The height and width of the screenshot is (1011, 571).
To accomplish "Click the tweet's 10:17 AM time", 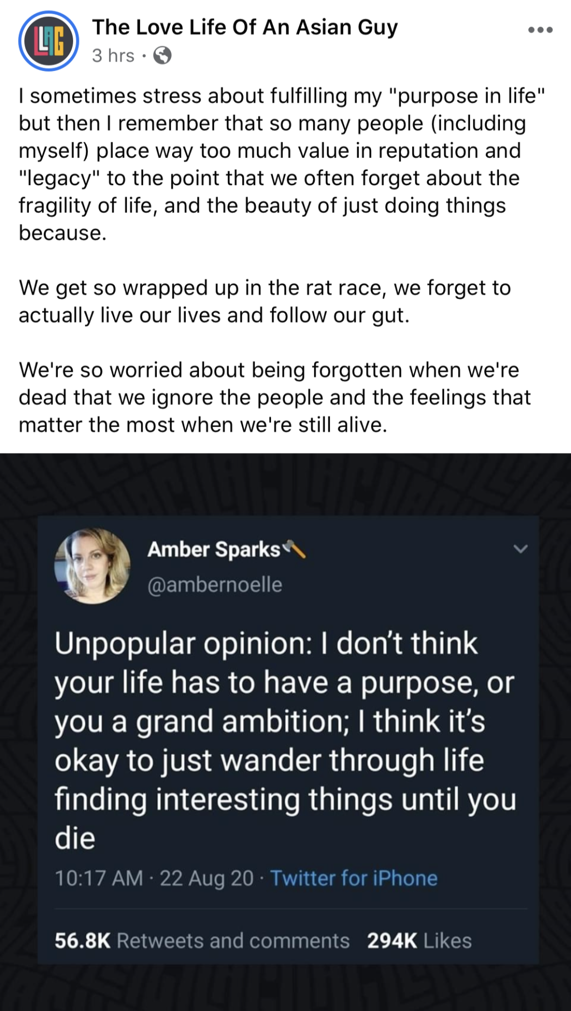I will coord(99,878).
